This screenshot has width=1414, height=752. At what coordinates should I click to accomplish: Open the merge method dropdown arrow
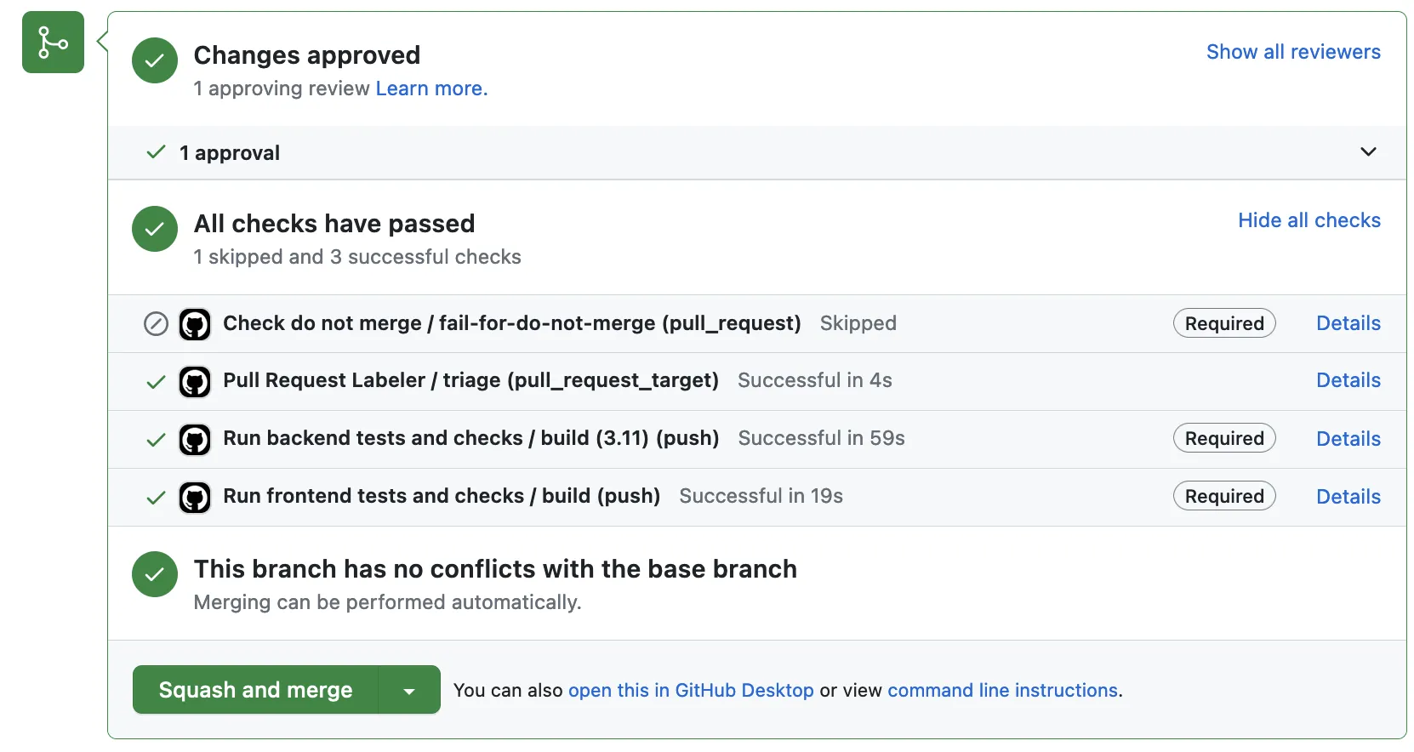point(409,691)
